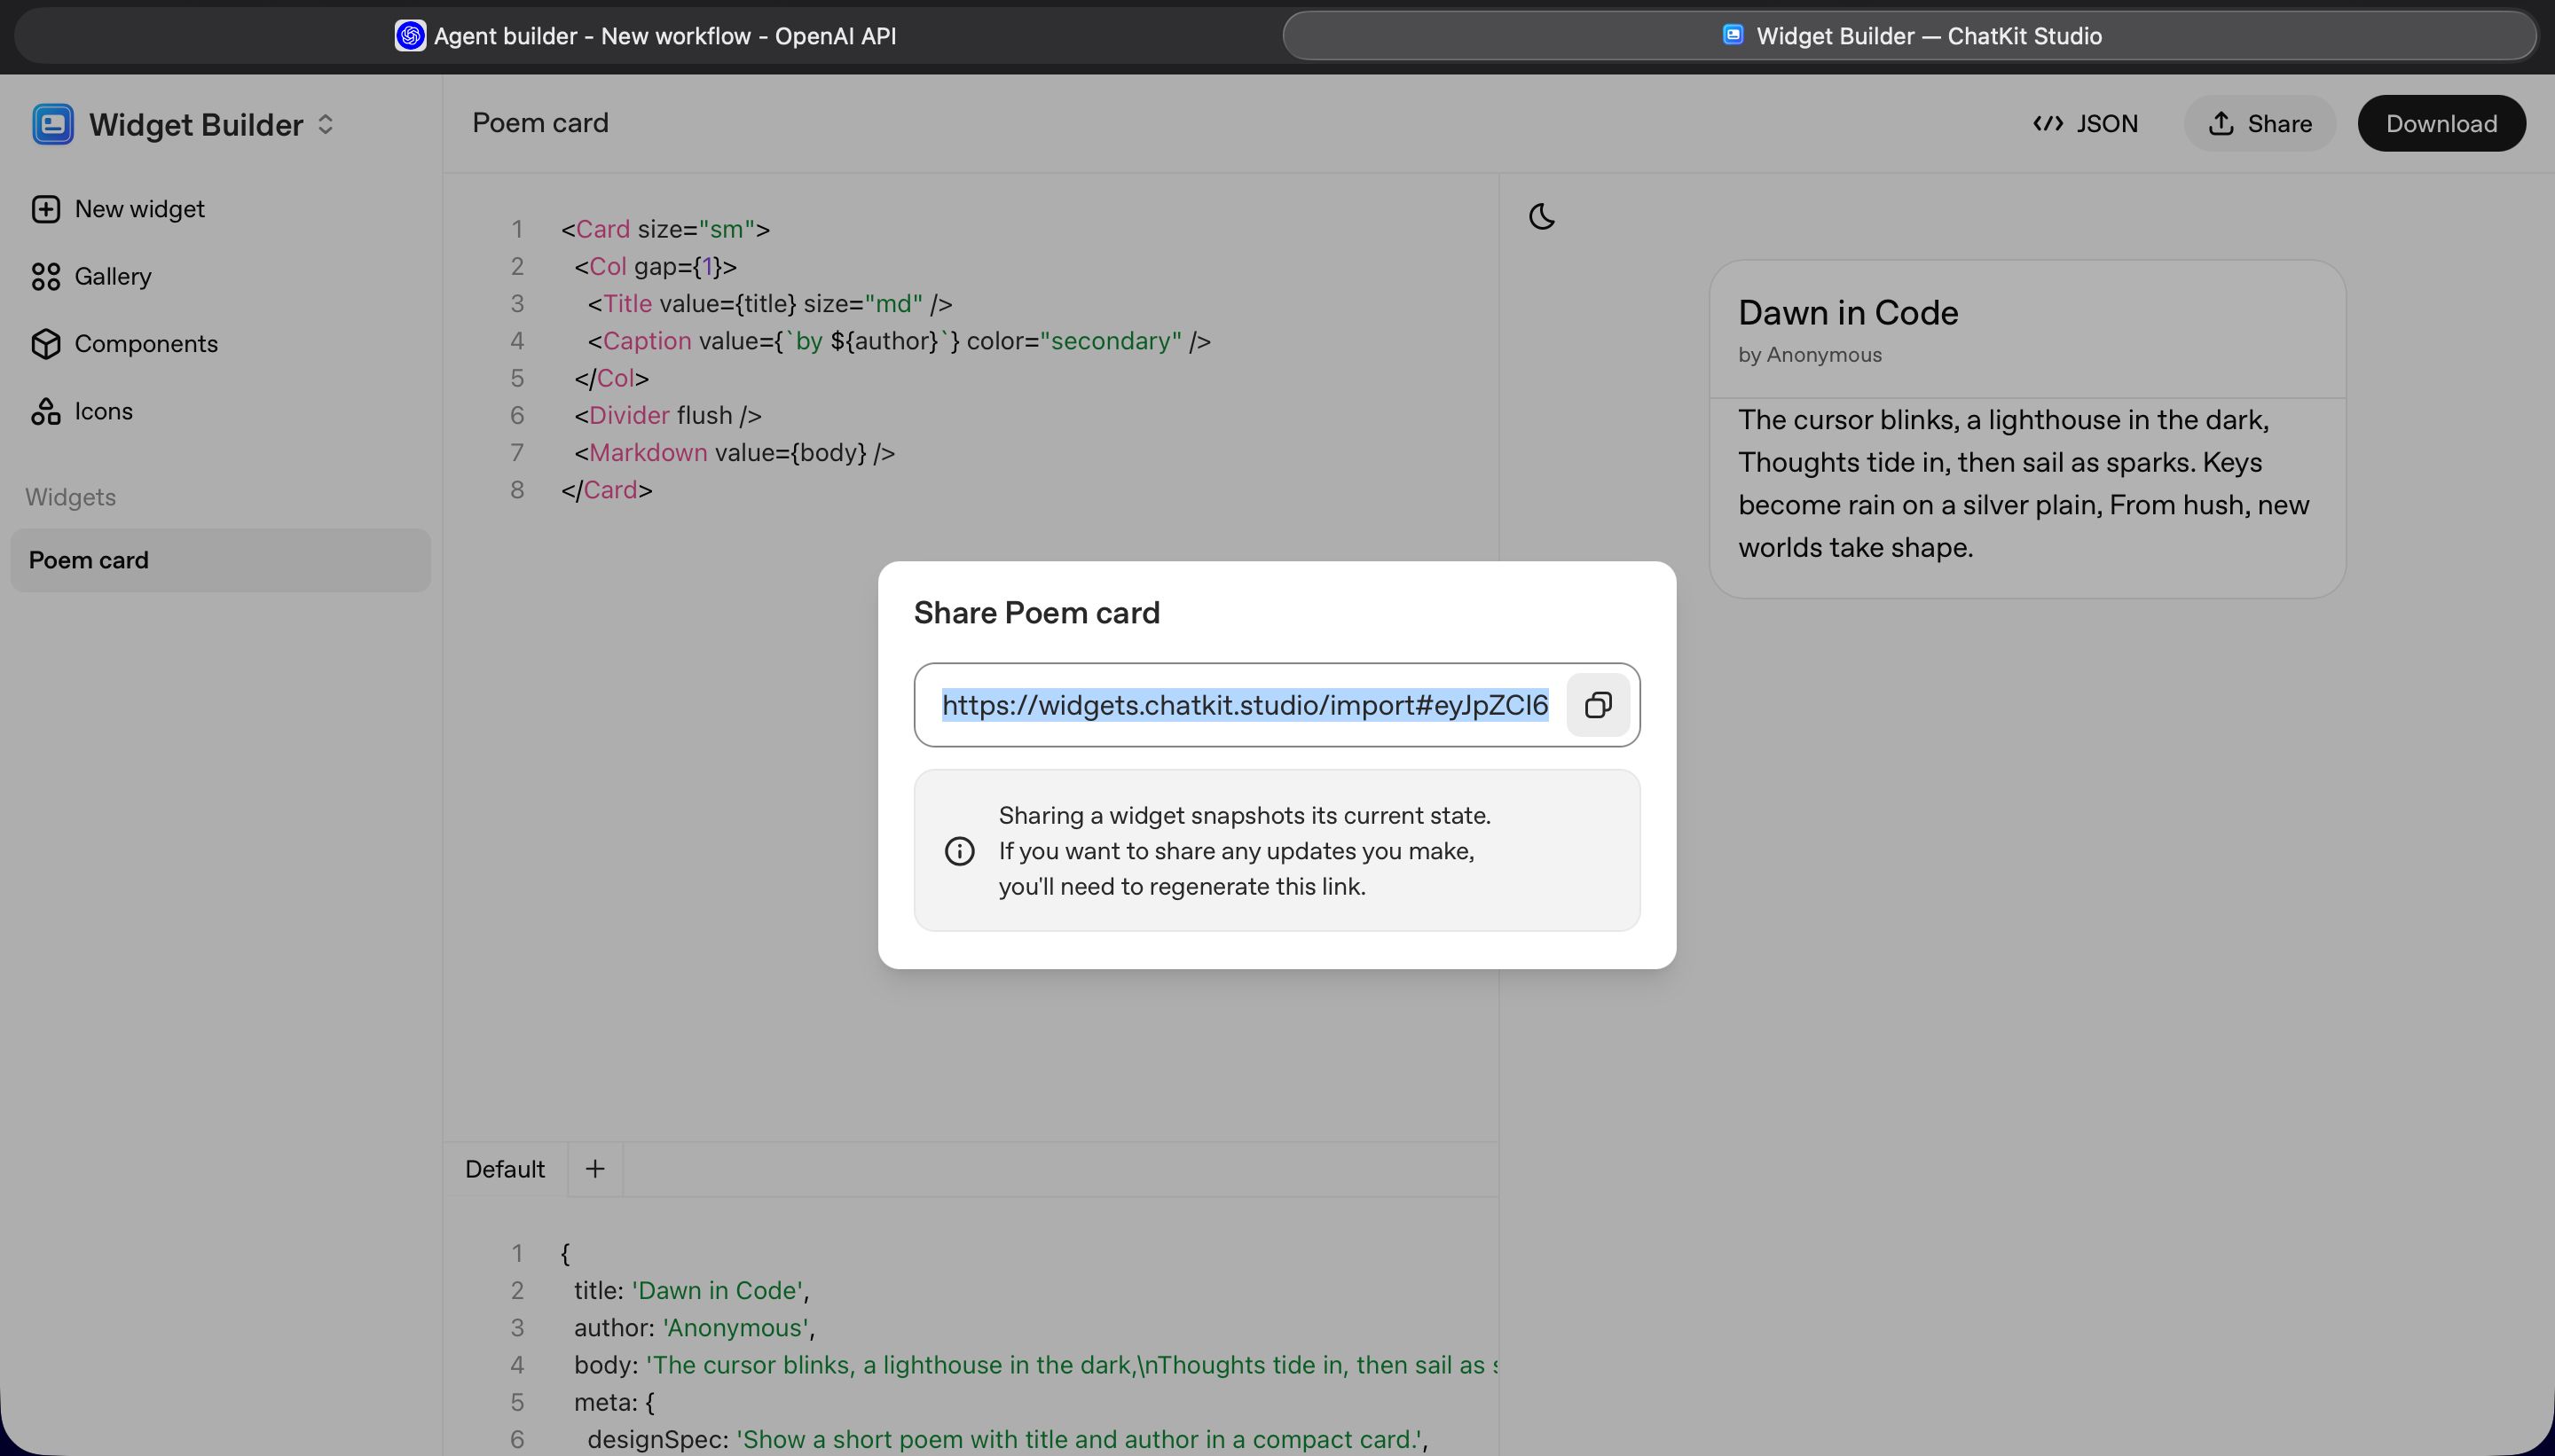This screenshot has width=2555, height=1456.
Task: Open the Gallery grid icon
Action: [x=46, y=277]
